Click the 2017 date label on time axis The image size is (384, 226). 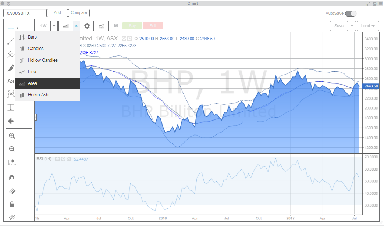tap(291, 218)
